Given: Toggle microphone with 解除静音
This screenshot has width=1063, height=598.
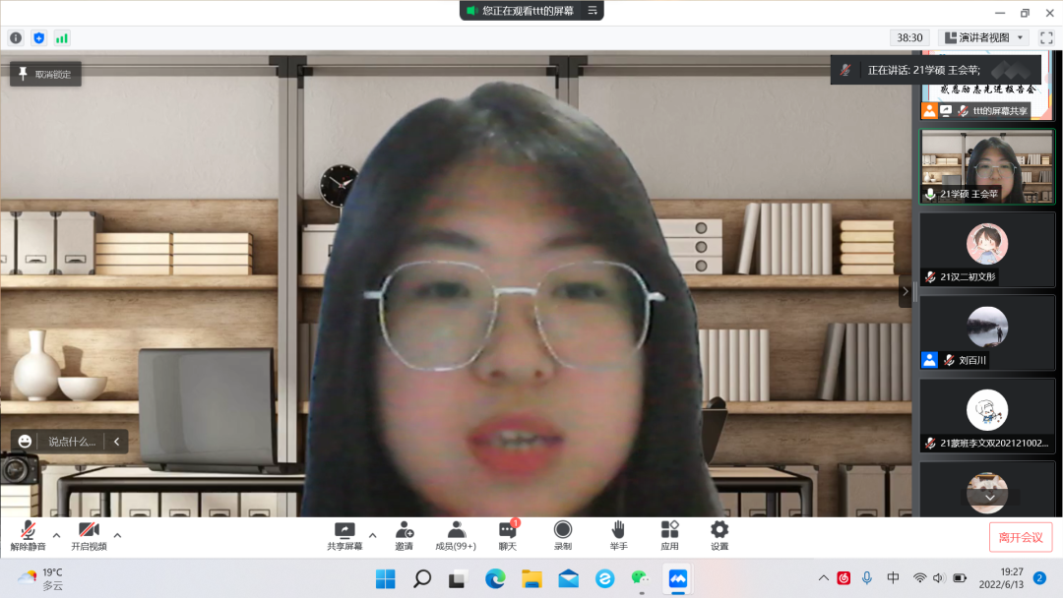Looking at the screenshot, I should pyautogui.click(x=29, y=536).
